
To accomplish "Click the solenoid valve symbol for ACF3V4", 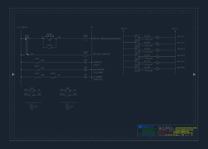I will 157,56.
